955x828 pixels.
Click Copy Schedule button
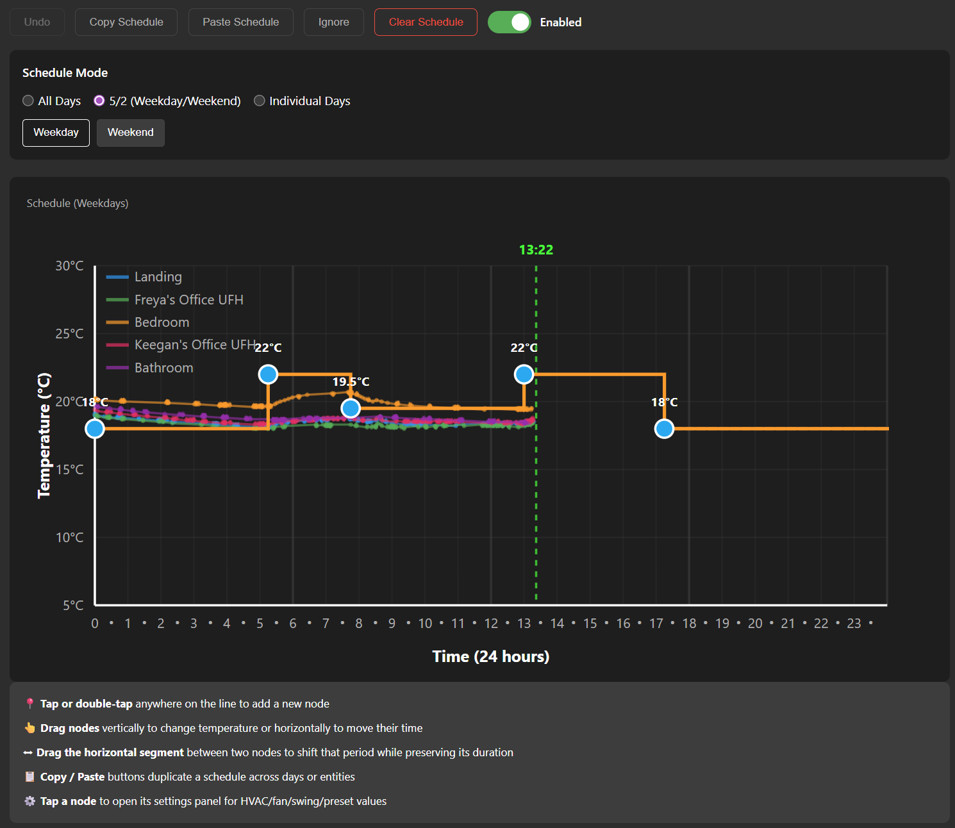pos(126,22)
